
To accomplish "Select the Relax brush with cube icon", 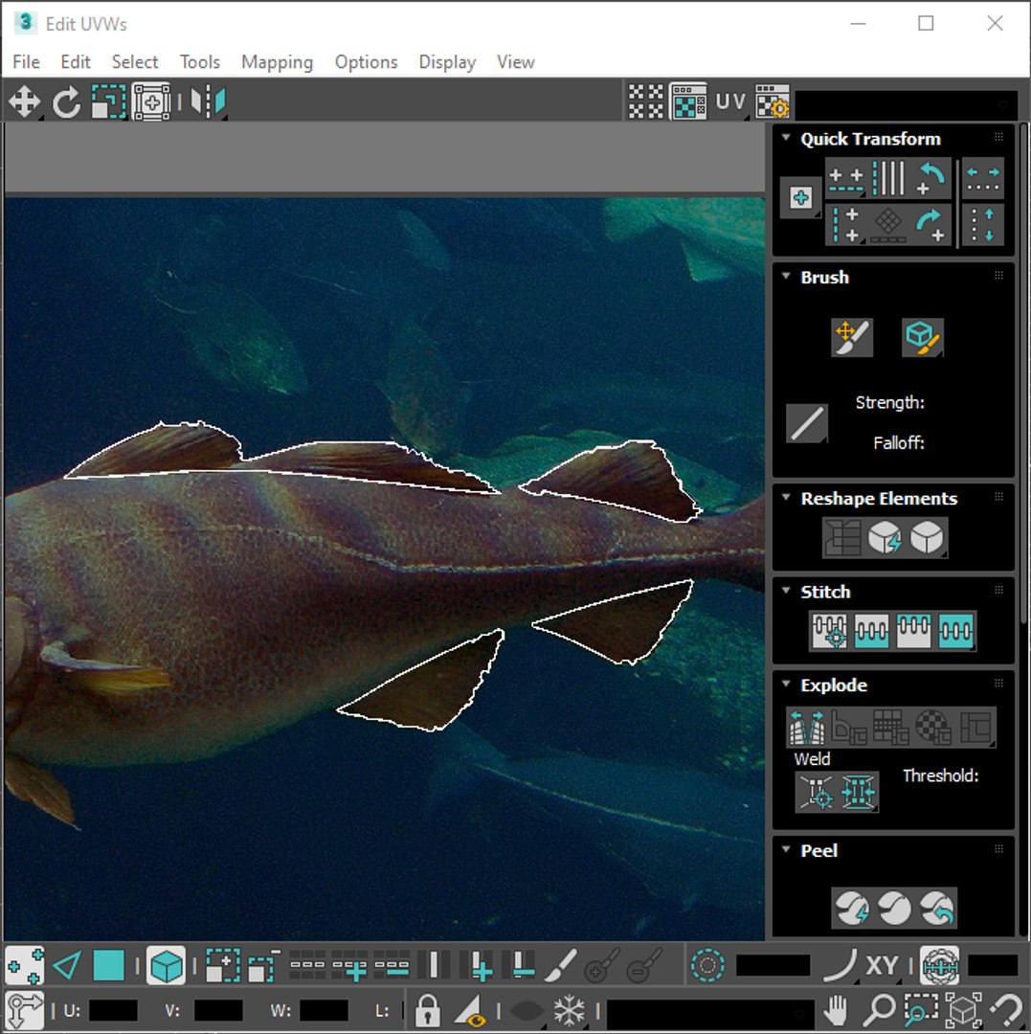I will (922, 338).
